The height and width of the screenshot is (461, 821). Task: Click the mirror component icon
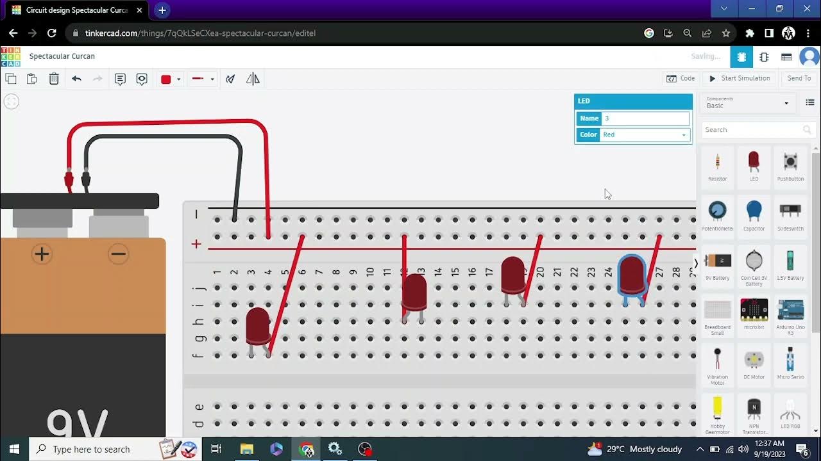(253, 79)
